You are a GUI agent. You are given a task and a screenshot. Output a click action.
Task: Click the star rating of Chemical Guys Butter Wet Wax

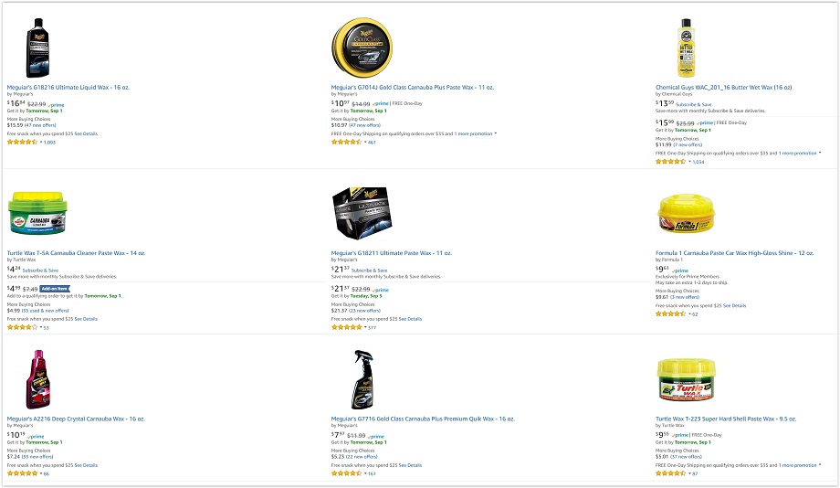[x=670, y=162]
